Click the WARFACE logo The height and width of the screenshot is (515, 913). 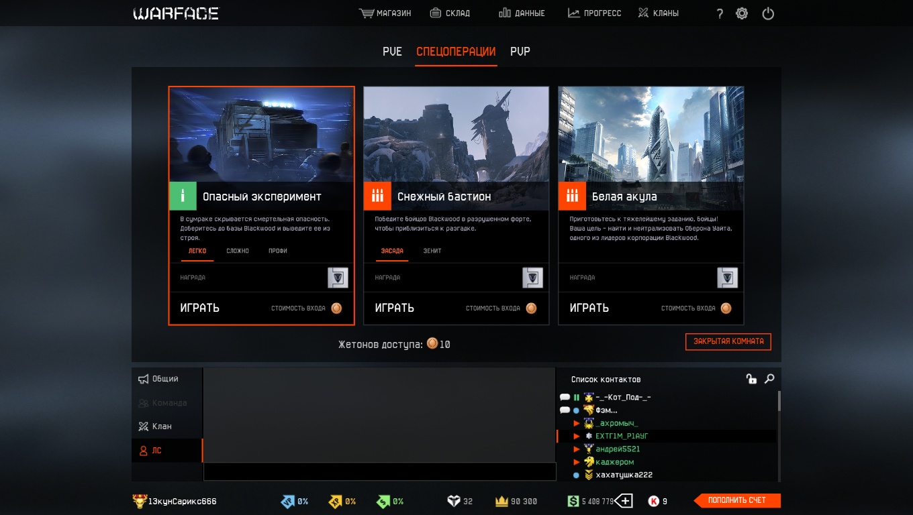[176, 13]
